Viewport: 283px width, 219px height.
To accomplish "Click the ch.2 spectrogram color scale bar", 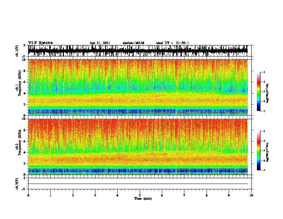I will 258,151.
